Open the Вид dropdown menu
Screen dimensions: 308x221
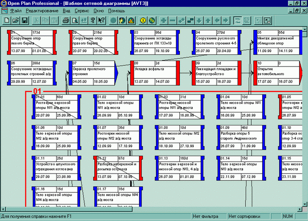click(73, 10)
